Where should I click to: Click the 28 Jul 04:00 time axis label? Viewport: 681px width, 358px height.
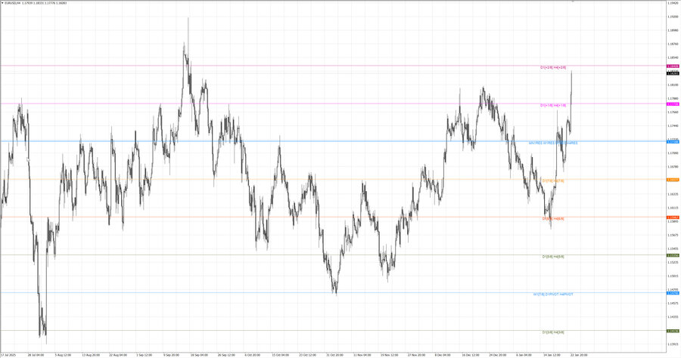(36, 355)
